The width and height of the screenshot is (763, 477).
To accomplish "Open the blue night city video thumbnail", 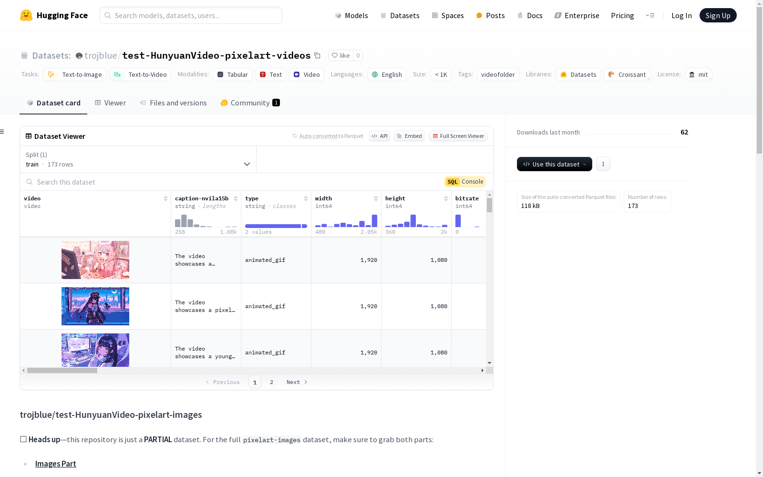I will 95,306.
